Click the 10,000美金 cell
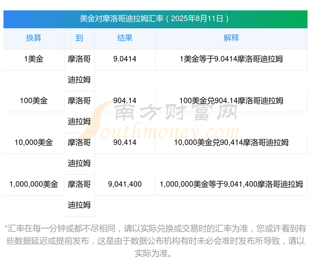The height and width of the screenshot is (264, 311). (34, 143)
